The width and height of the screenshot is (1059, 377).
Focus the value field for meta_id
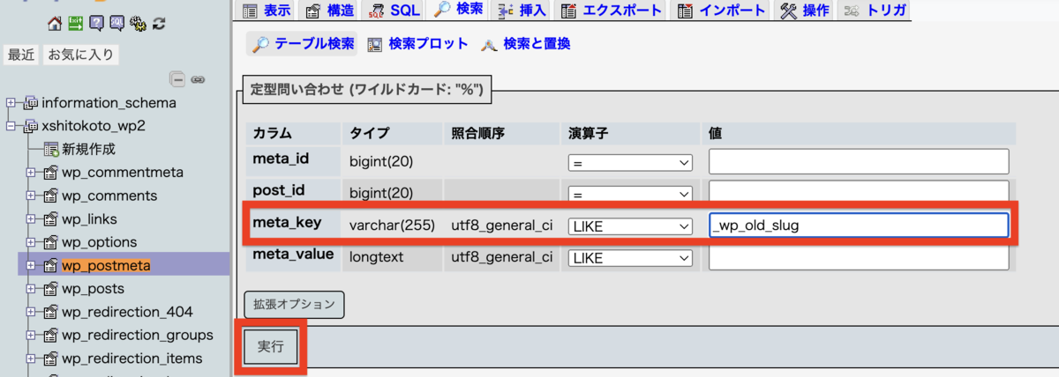pyautogui.click(x=859, y=162)
